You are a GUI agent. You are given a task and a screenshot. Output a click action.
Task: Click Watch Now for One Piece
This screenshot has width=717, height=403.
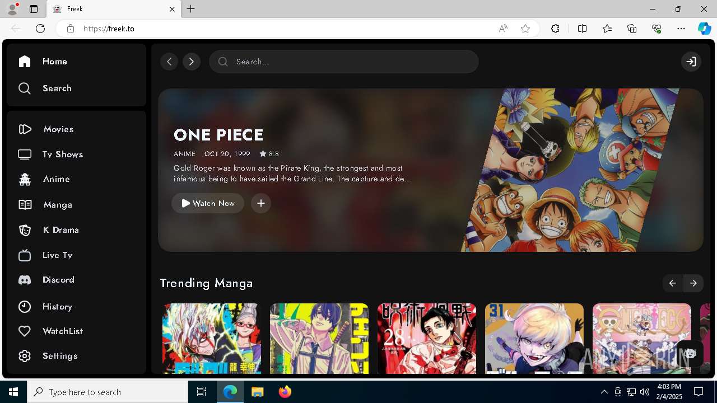(208, 203)
